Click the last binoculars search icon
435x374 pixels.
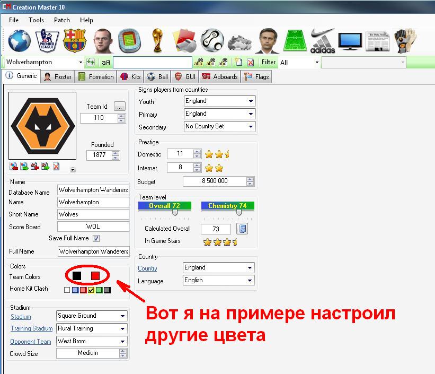pos(223,62)
